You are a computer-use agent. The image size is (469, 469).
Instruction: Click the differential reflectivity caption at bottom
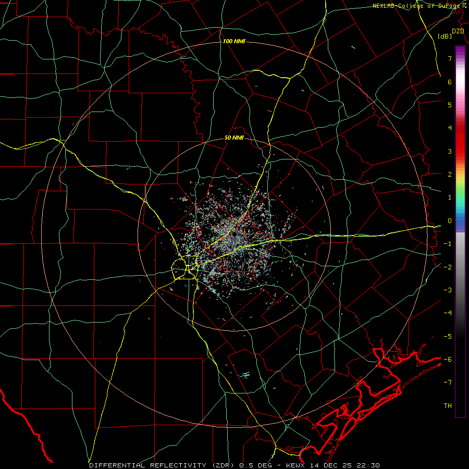(x=234, y=465)
